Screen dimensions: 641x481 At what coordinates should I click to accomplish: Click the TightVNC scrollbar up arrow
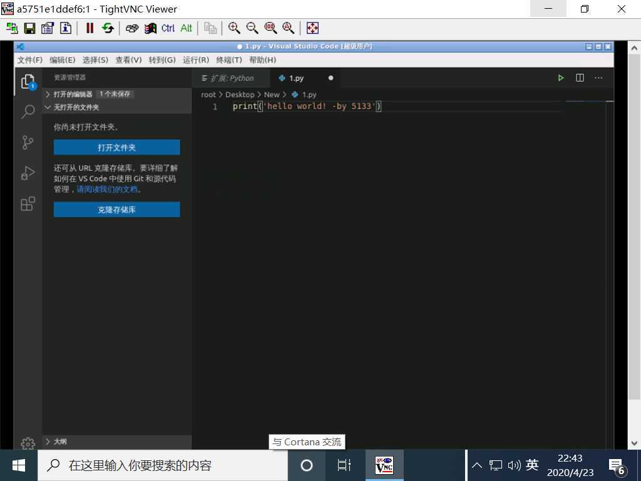634,48
